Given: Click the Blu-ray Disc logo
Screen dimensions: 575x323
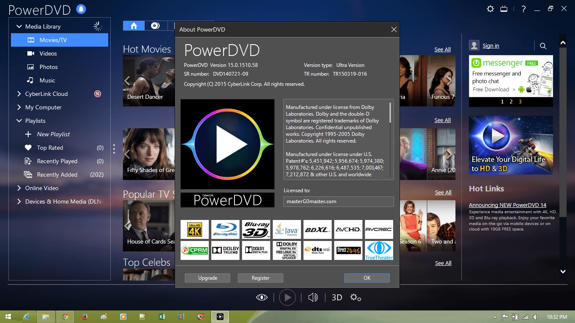Looking at the screenshot, I should tap(225, 229).
